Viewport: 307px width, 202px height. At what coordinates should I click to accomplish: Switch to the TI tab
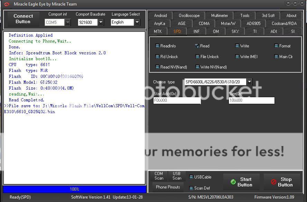tap(254, 31)
